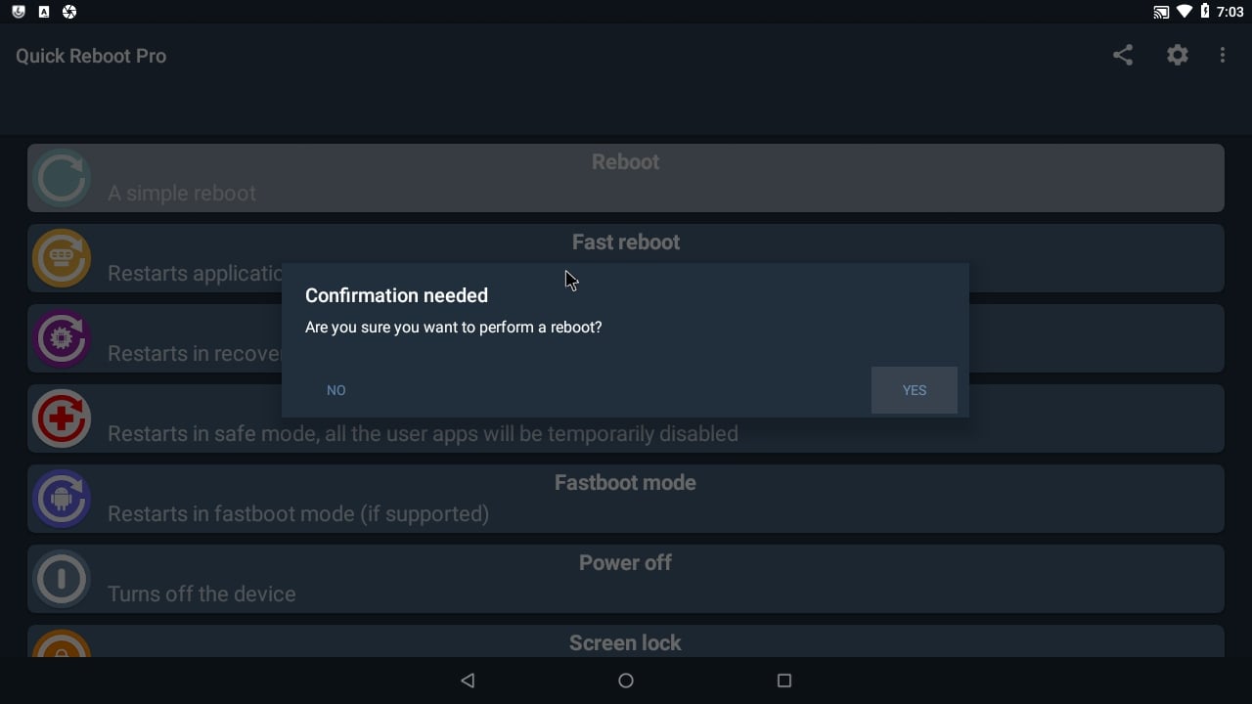
Task: Open recent apps with the square button
Action: [x=784, y=681]
